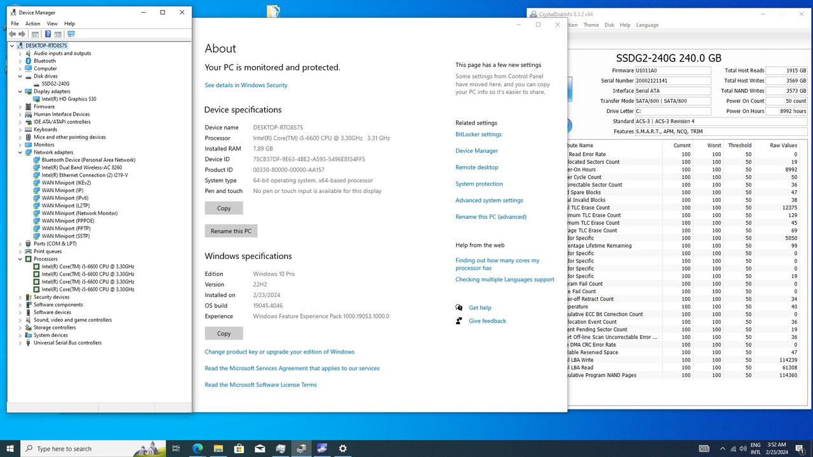Click the ENG INTL language indicator

[756, 449]
